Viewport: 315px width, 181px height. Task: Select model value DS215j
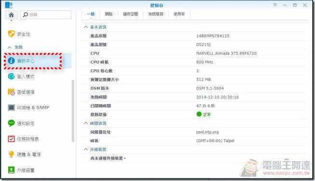(203, 45)
